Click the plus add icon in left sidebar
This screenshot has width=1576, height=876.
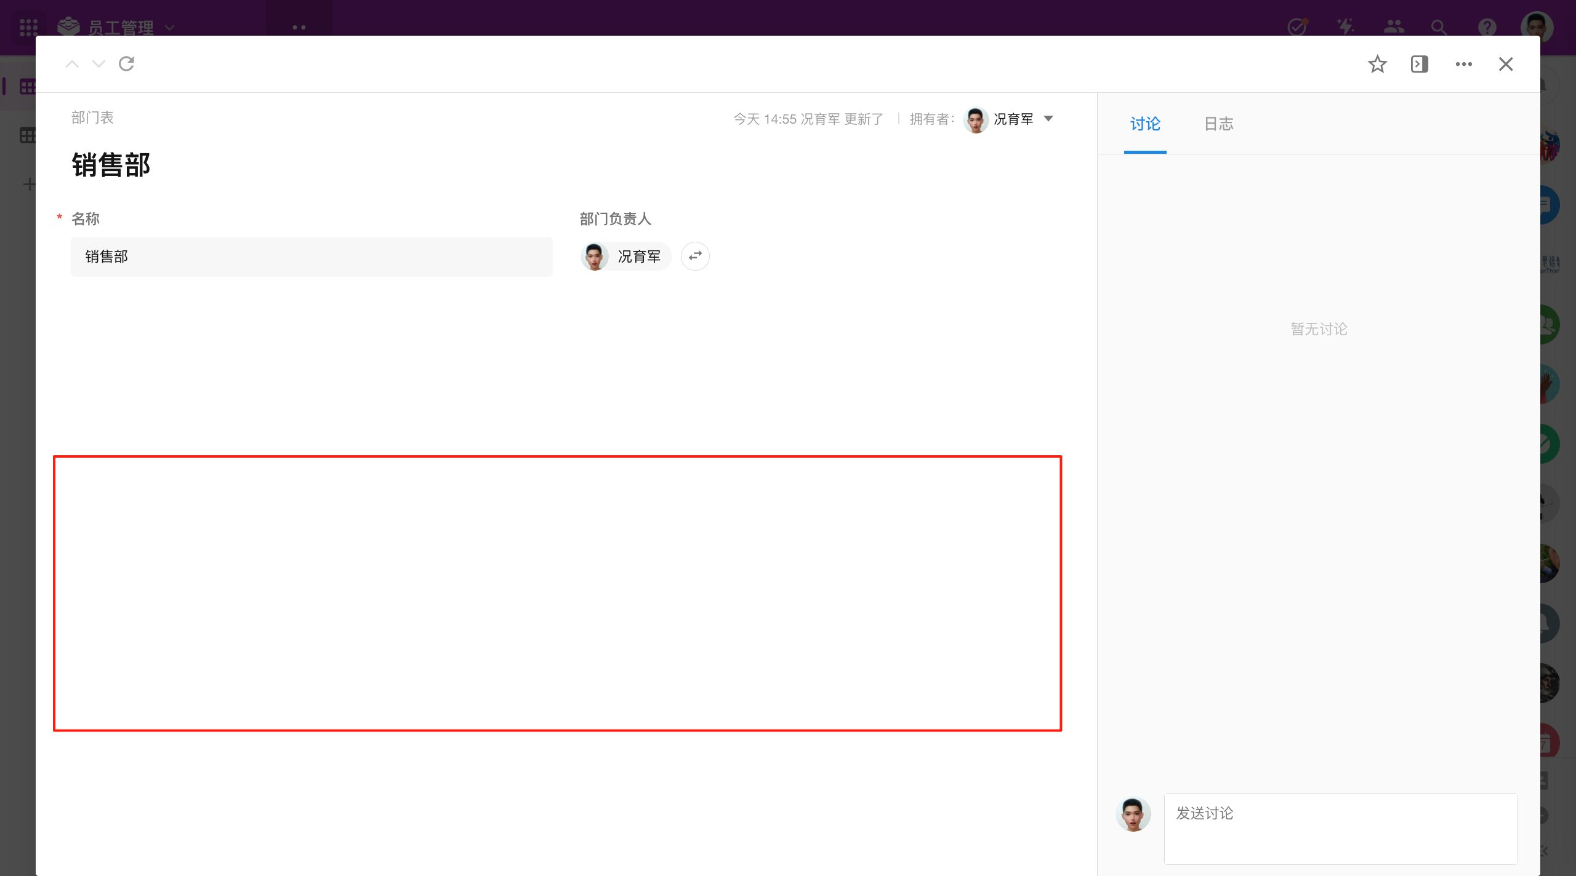click(x=28, y=184)
